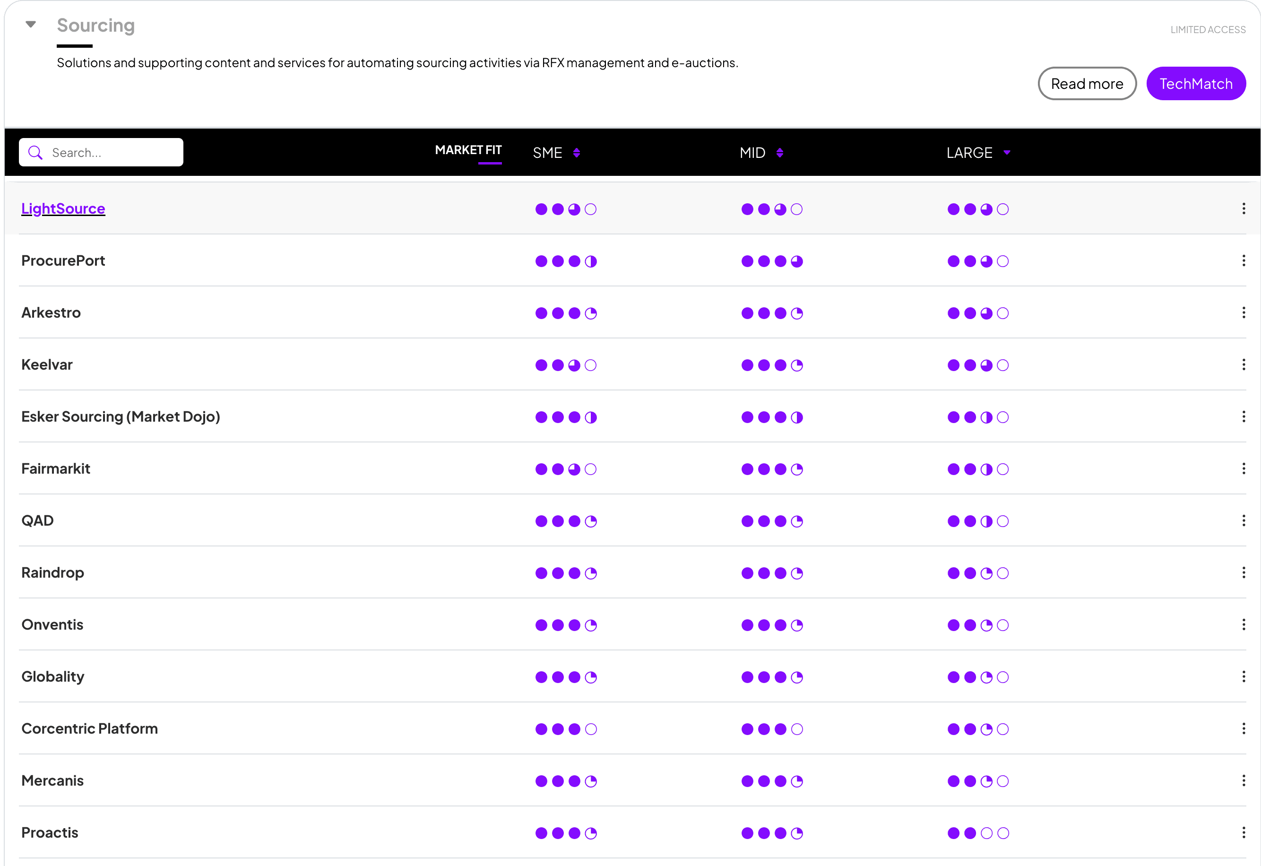This screenshot has height=866, width=1261.
Task: Click the magnifier icon in the search box
Action: [35, 153]
